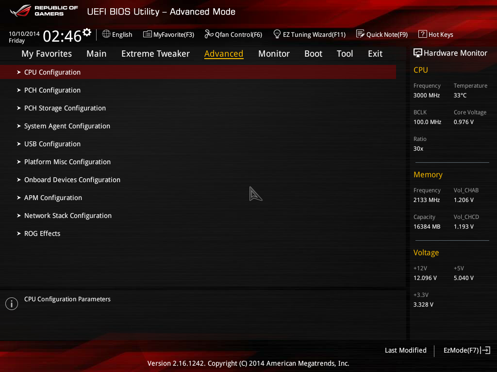This screenshot has width=497, height=372.
Task: Click the clock settings gear icon
Action: (x=87, y=32)
